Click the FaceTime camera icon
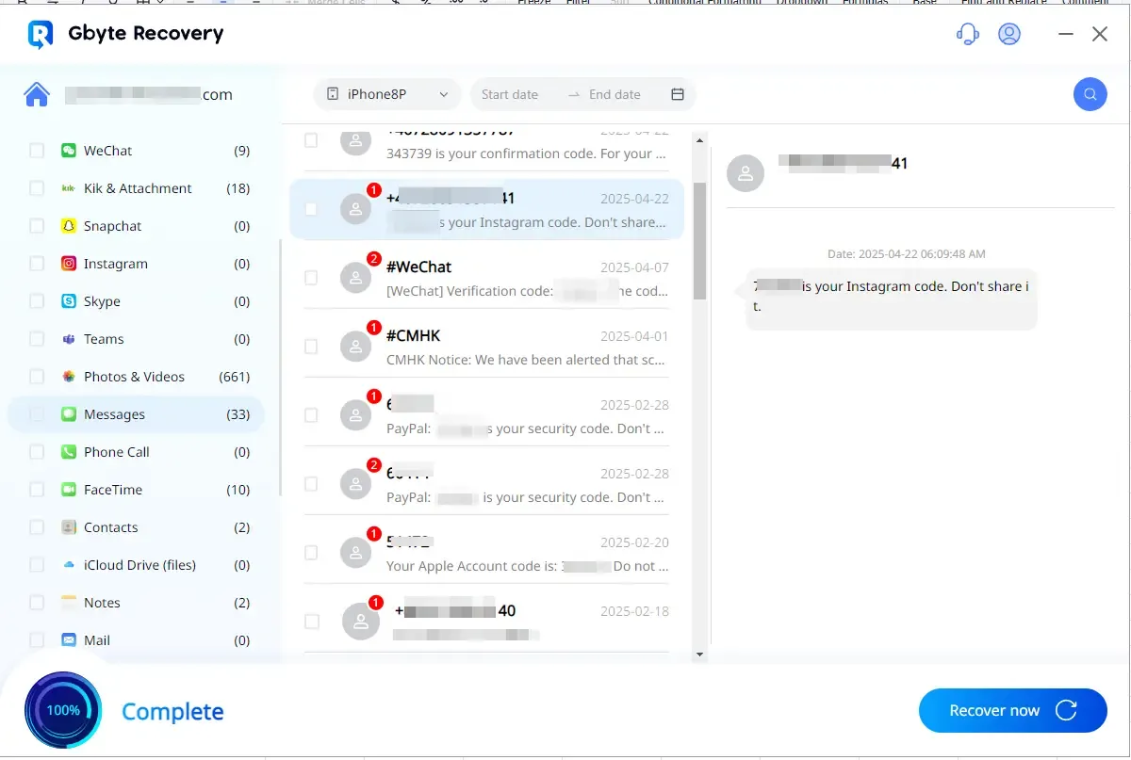This screenshot has height=760, width=1131. 69,490
